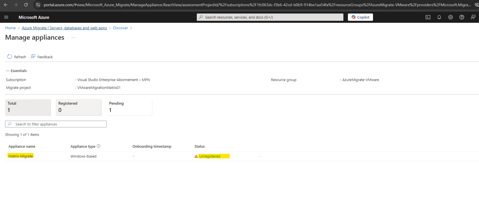Image resolution: width=479 pixels, height=202 pixels.
Task: Go to Microsoft Azure home via top-left label
Action: click(34, 17)
